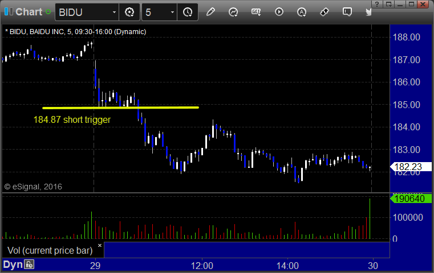Screen dimensions: 434x273
Task: Open the GET studies menu
Action: (256, 12)
